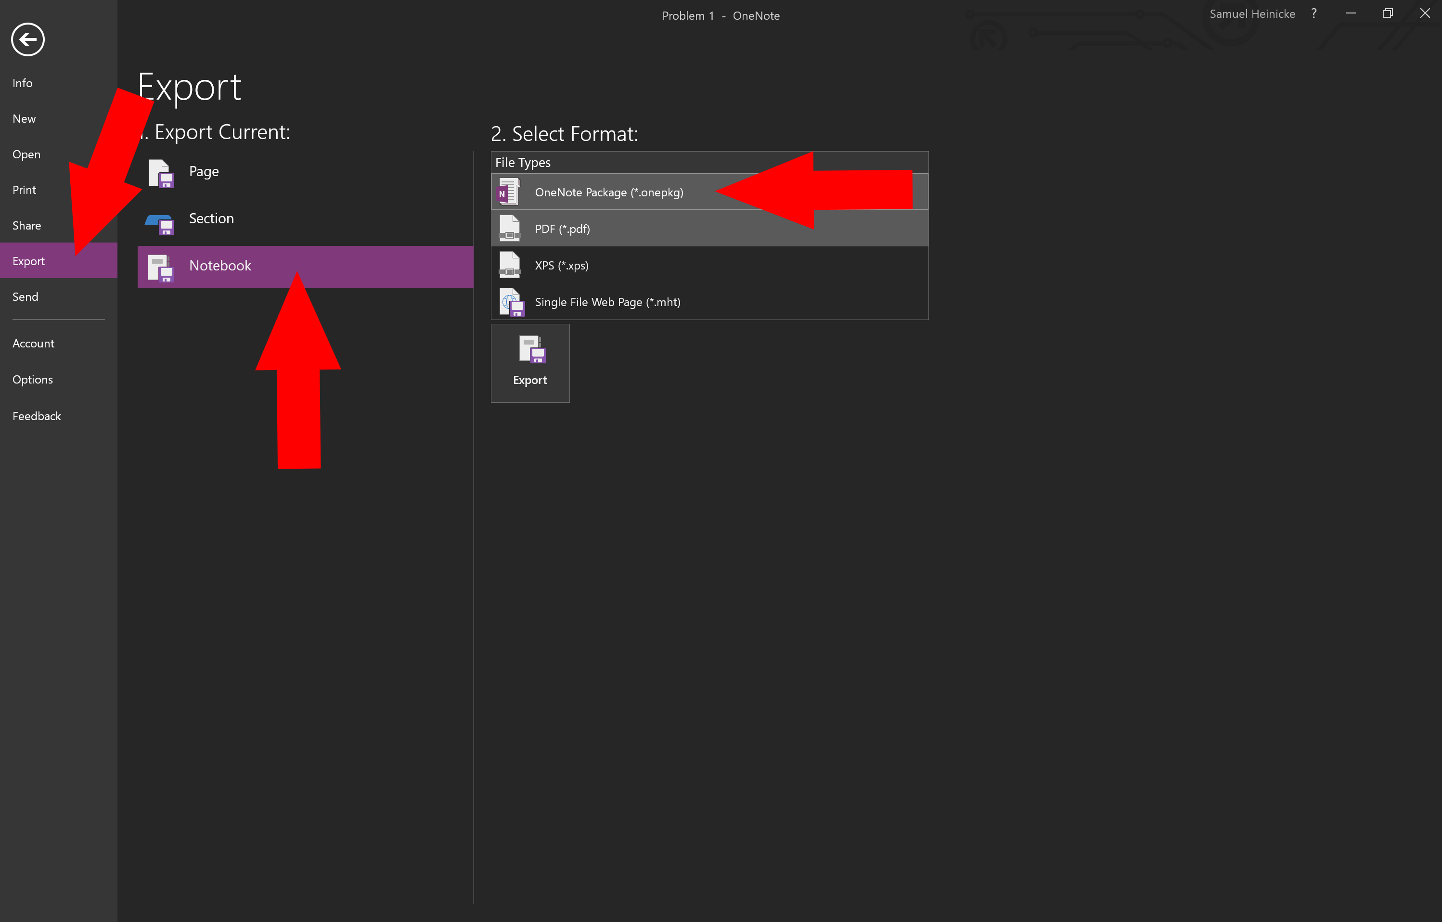Click the PDF file type icon

(x=510, y=229)
